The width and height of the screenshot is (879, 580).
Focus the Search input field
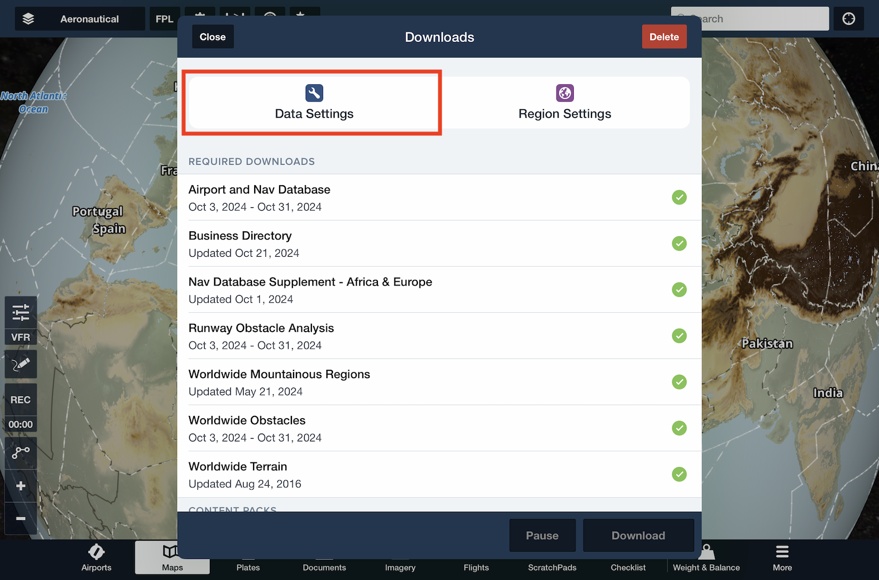pos(750,19)
